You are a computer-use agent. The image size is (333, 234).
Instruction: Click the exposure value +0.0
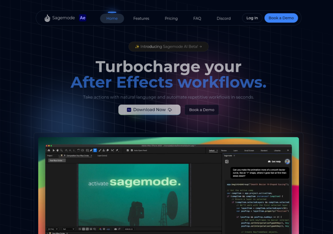[108, 229]
